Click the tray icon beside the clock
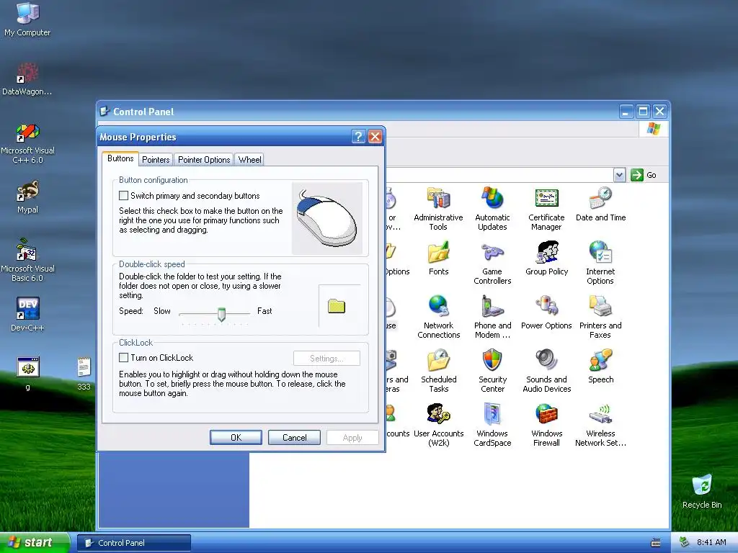 685,542
